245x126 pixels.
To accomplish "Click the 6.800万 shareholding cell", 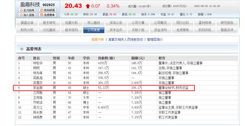I will (103, 107).
